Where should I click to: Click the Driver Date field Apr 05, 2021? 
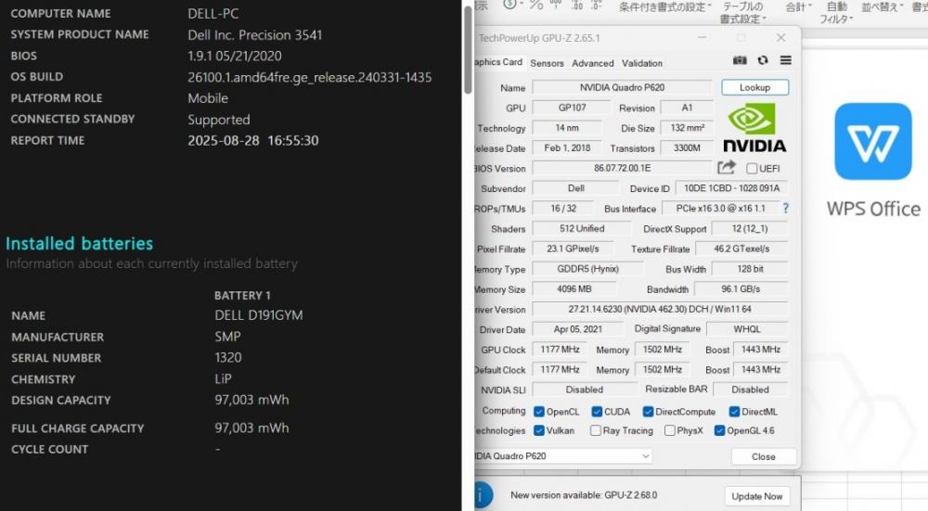click(577, 329)
